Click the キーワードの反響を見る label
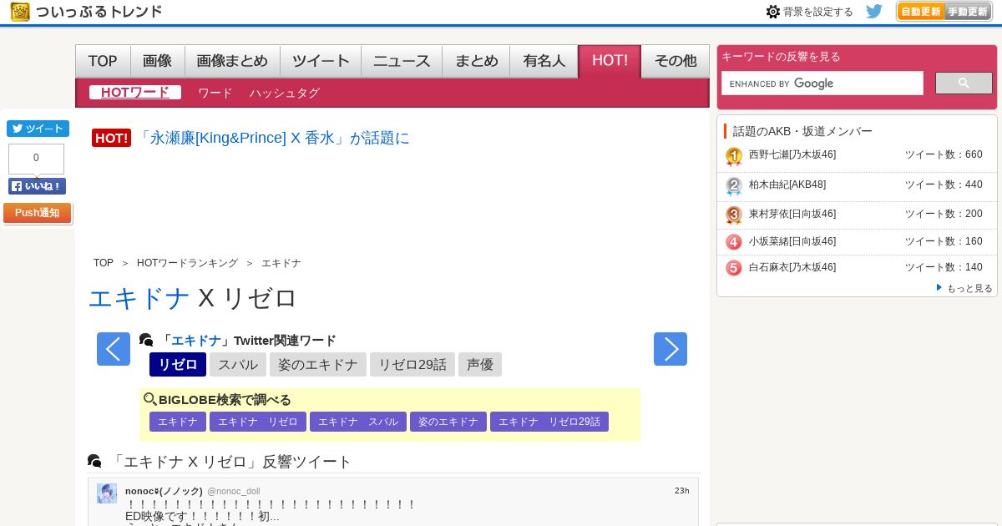The height and width of the screenshot is (526, 1002). (781, 57)
